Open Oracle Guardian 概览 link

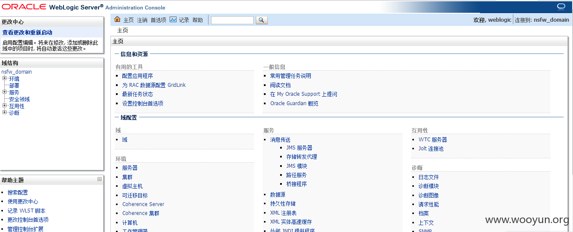coord(294,103)
